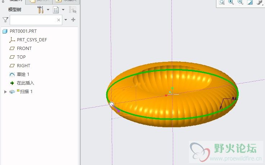Screen dimensions: 265x165
Task: Click the coordinate system icon of PRT_CSYS_DEF
Action: coord(12,40)
